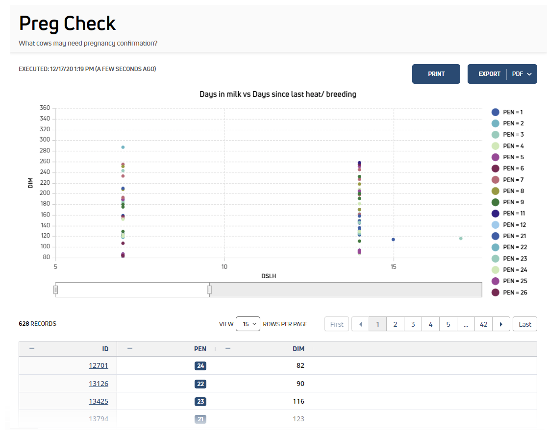
Task: Go to next page arrow
Action: tap(501, 324)
